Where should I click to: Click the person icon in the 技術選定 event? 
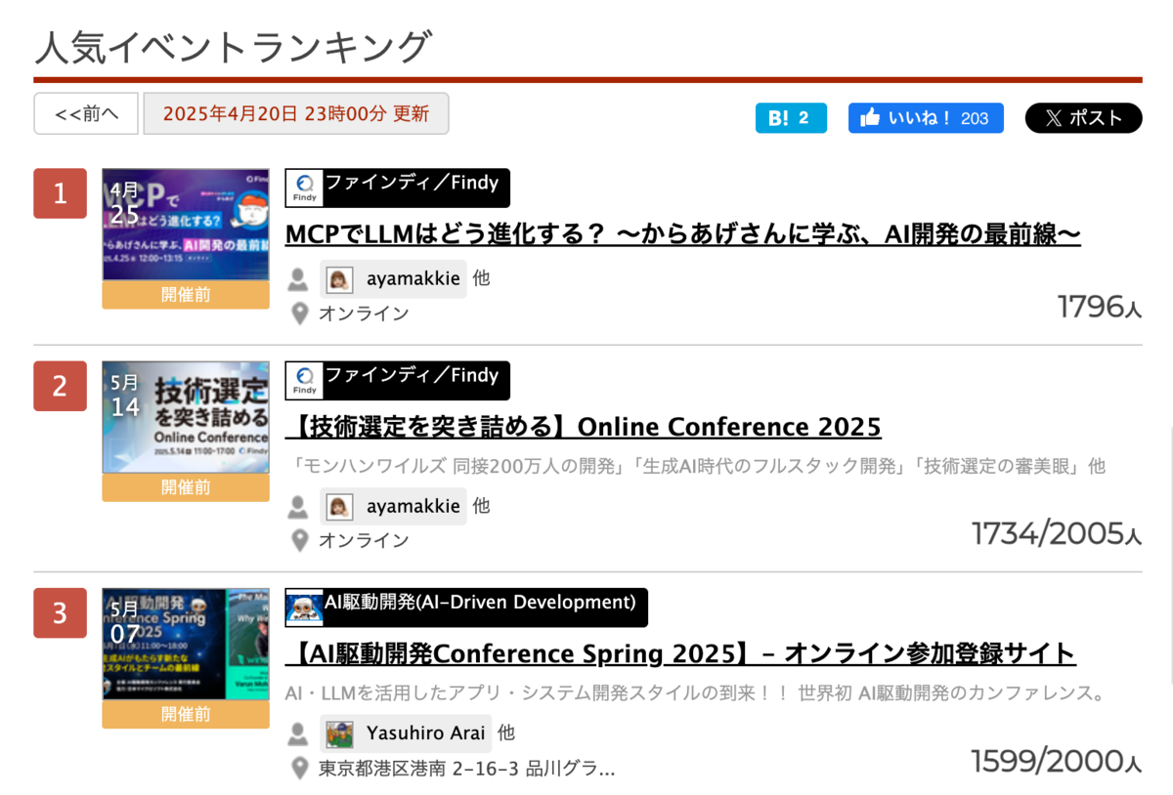pos(298,508)
